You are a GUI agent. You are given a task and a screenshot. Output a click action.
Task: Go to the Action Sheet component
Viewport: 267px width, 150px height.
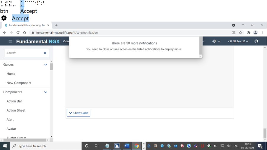tap(16, 110)
